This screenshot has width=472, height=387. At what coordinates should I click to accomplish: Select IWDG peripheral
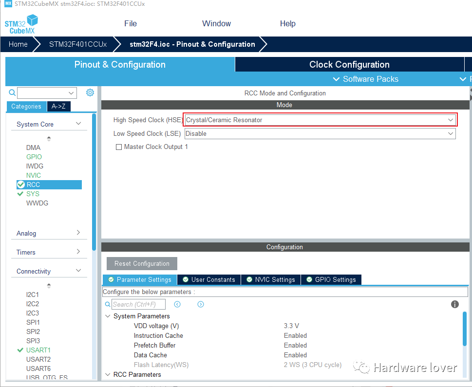pos(35,166)
